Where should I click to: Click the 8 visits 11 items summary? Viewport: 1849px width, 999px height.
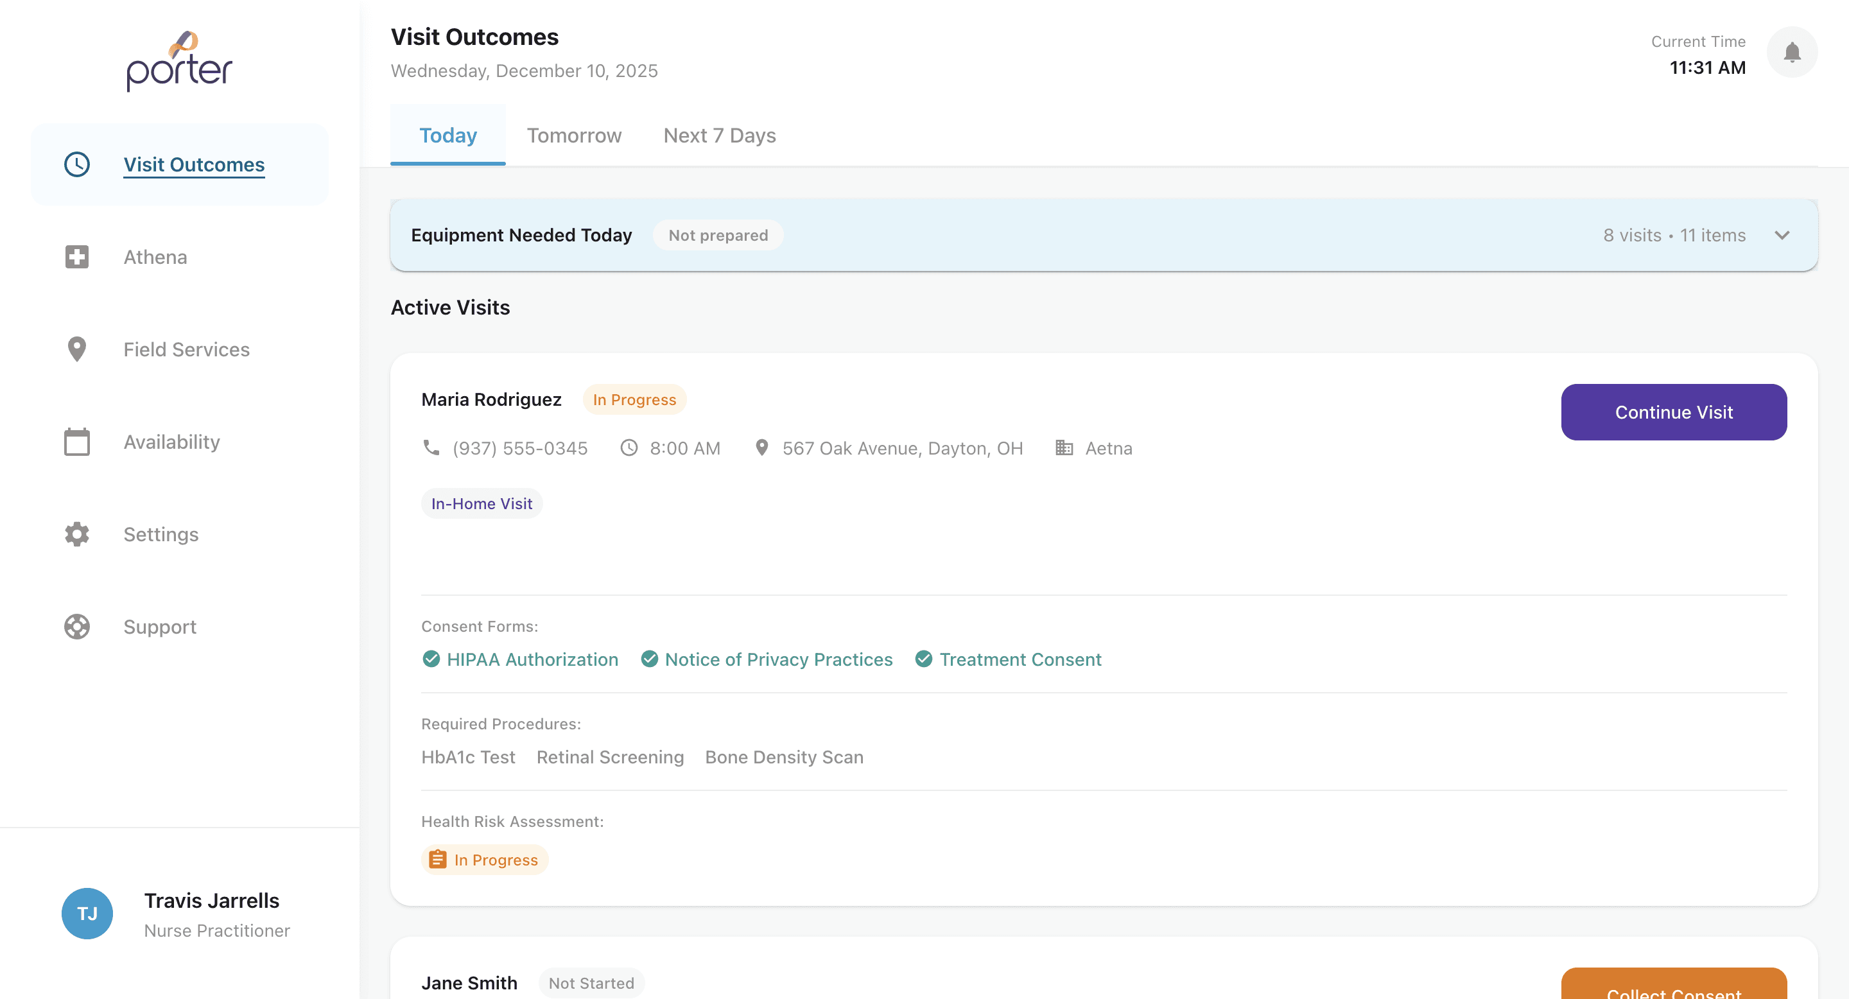[1674, 236]
